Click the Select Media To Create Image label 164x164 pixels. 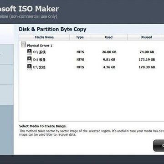click(x=43, y=126)
